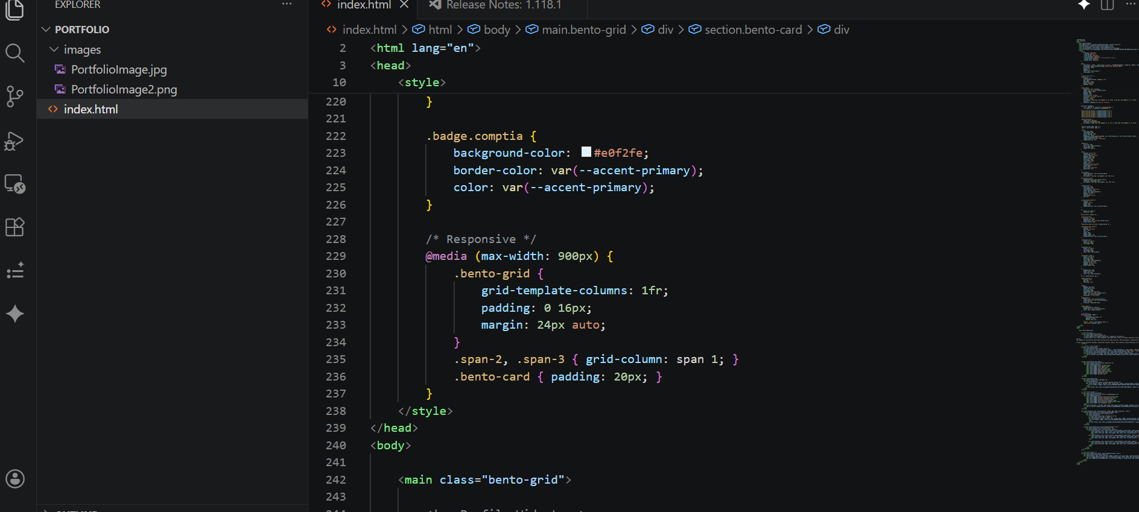Viewport: 1139px width, 512px height.
Task: Open the Accounts menu
Action: pos(14,479)
